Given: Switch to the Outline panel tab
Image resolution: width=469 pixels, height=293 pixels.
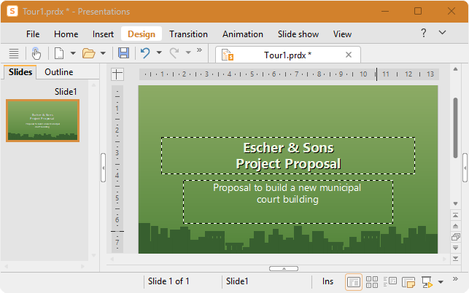Looking at the screenshot, I should coord(59,72).
